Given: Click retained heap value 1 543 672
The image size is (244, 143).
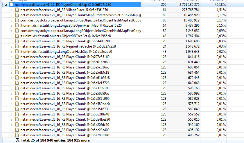Looking at the screenshot, I should (192, 46).
